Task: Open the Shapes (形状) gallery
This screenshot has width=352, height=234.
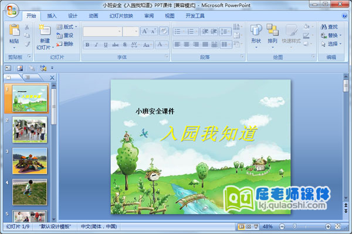Action: 256,36
